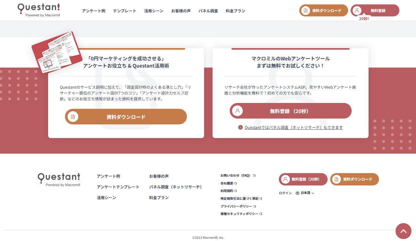The width and height of the screenshot is (416, 241).
Task: Click the chevron arrow after 日本語
Action: click(313, 193)
